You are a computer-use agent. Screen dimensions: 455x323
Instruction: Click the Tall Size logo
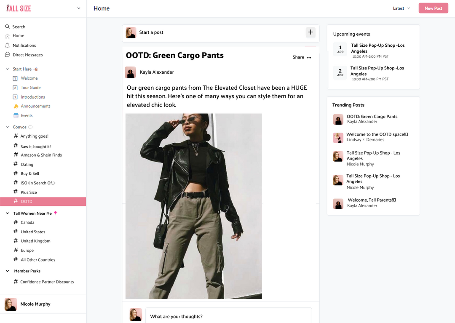click(19, 8)
